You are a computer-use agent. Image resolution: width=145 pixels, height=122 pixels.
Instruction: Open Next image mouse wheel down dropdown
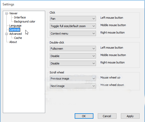click(73, 86)
